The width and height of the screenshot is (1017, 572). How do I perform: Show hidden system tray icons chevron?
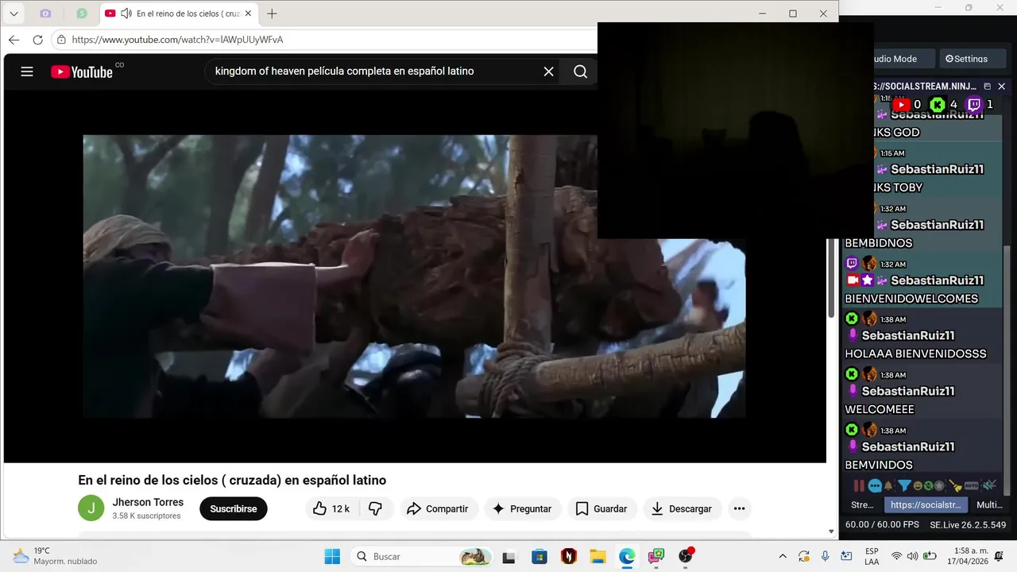tap(783, 556)
